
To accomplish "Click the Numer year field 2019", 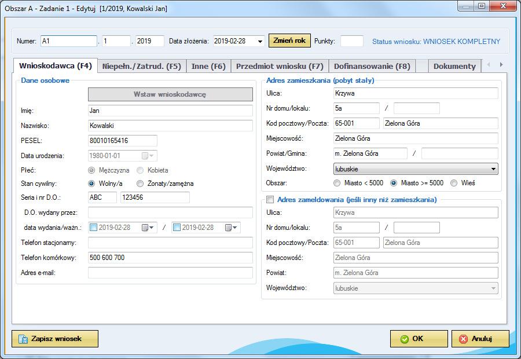I will [150, 41].
